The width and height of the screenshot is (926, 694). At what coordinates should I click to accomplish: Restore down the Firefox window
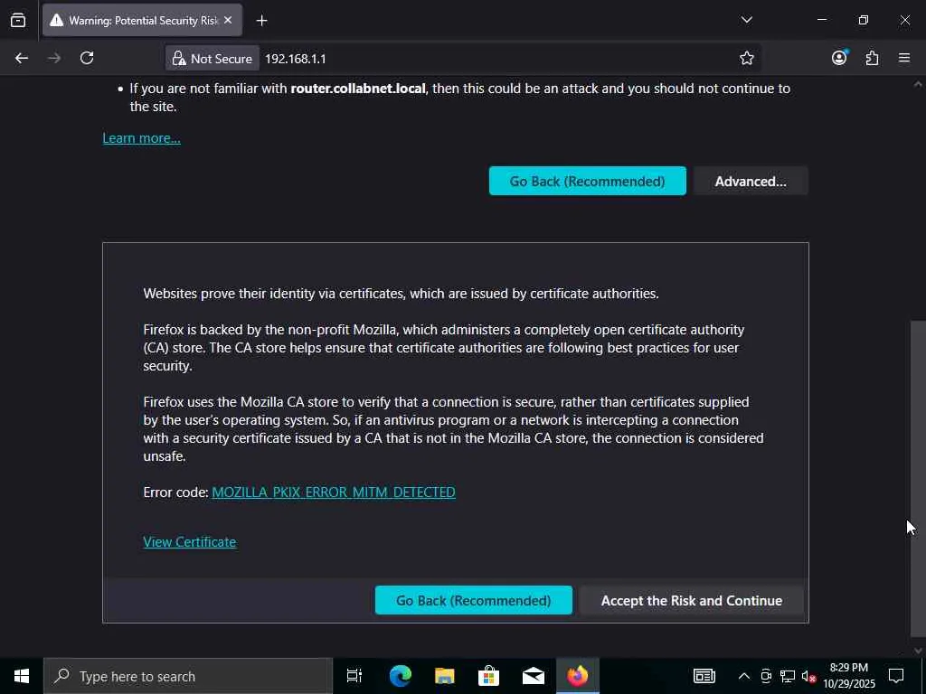tap(864, 20)
